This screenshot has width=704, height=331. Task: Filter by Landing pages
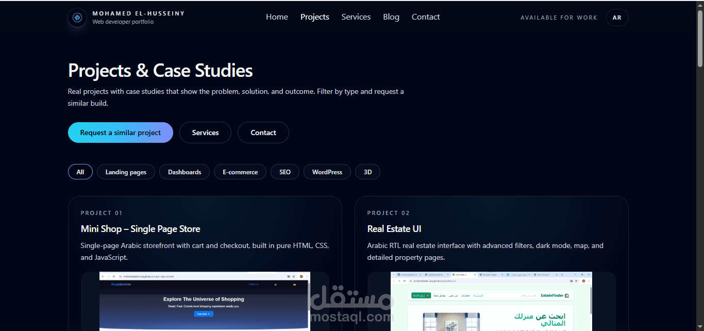pos(126,172)
